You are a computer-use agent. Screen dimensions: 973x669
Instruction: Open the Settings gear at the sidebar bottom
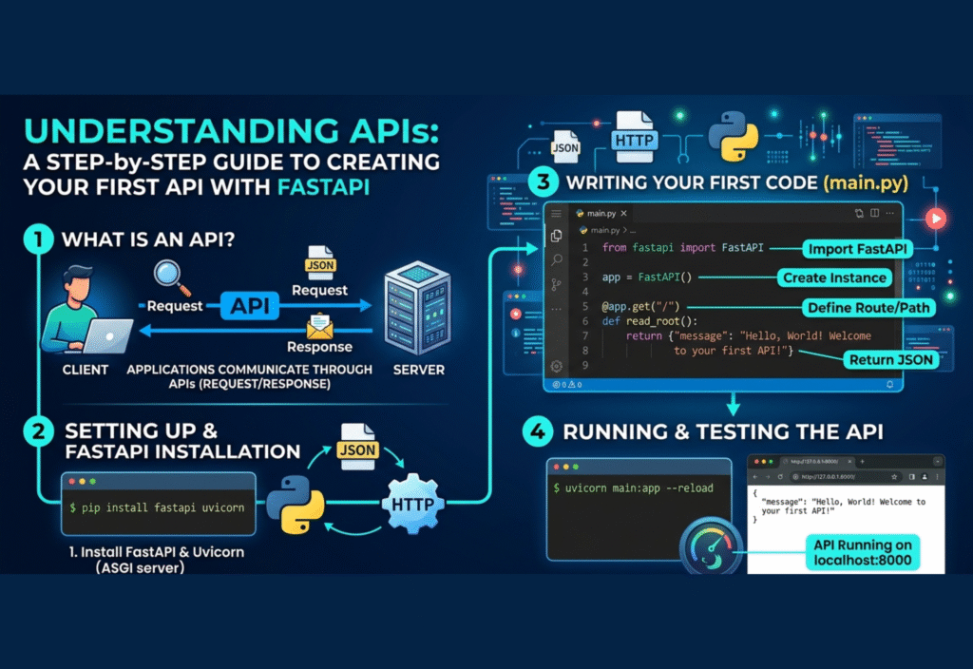click(556, 366)
